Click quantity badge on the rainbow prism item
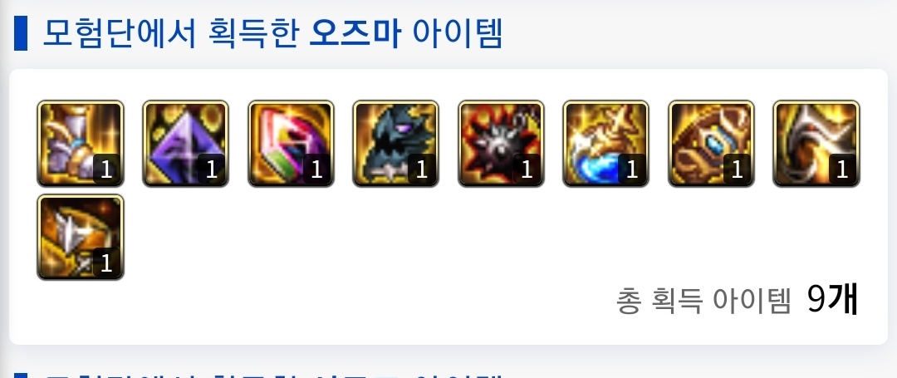This screenshot has height=378, width=897. 316,169
